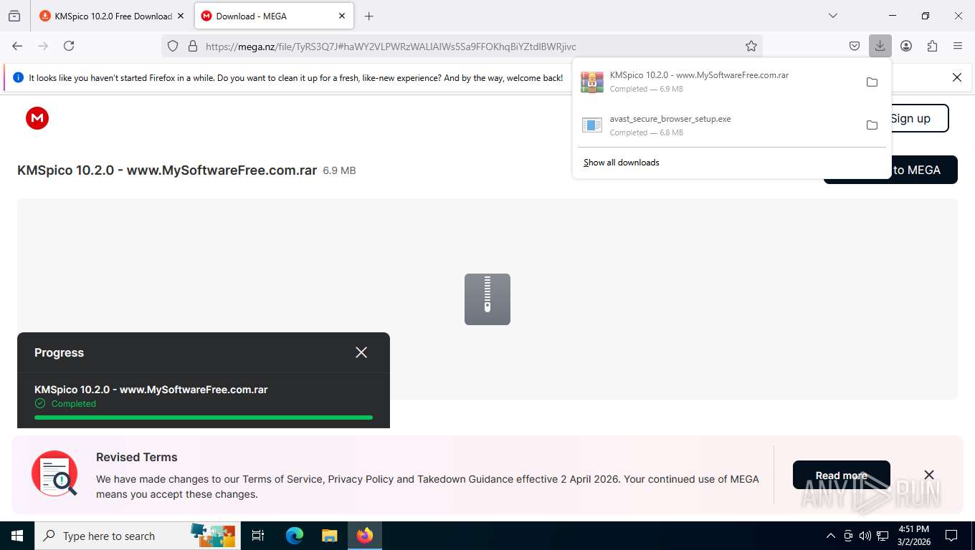The image size is (975, 550).
Task: Expand the list all tabs chevron
Action: pyautogui.click(x=832, y=16)
